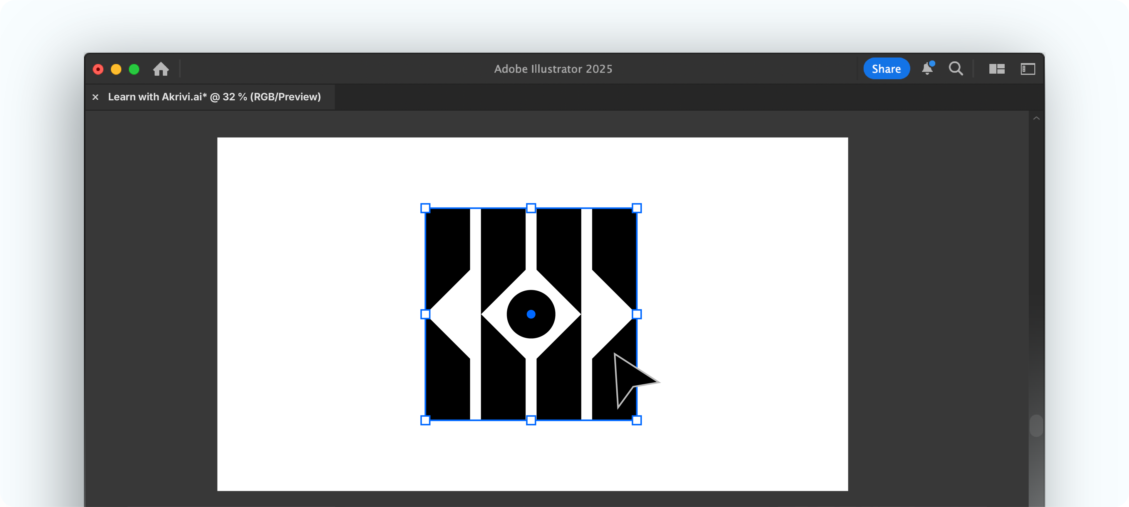
Task: Click the green fullscreen window button
Action: tap(134, 69)
